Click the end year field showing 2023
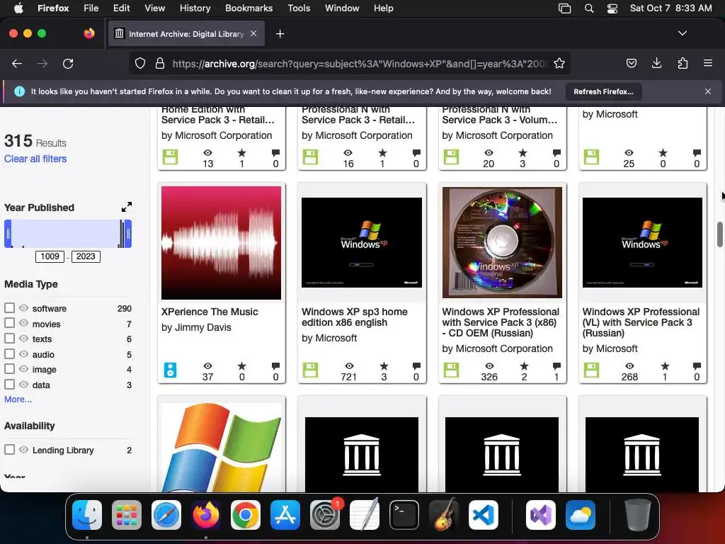The image size is (725, 544). click(x=86, y=256)
